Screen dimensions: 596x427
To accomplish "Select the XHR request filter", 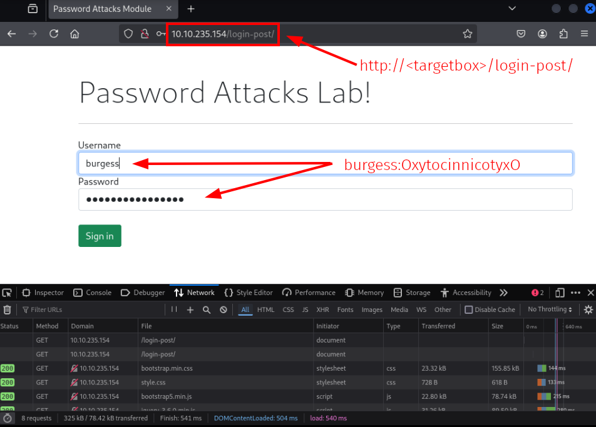I will pos(322,309).
